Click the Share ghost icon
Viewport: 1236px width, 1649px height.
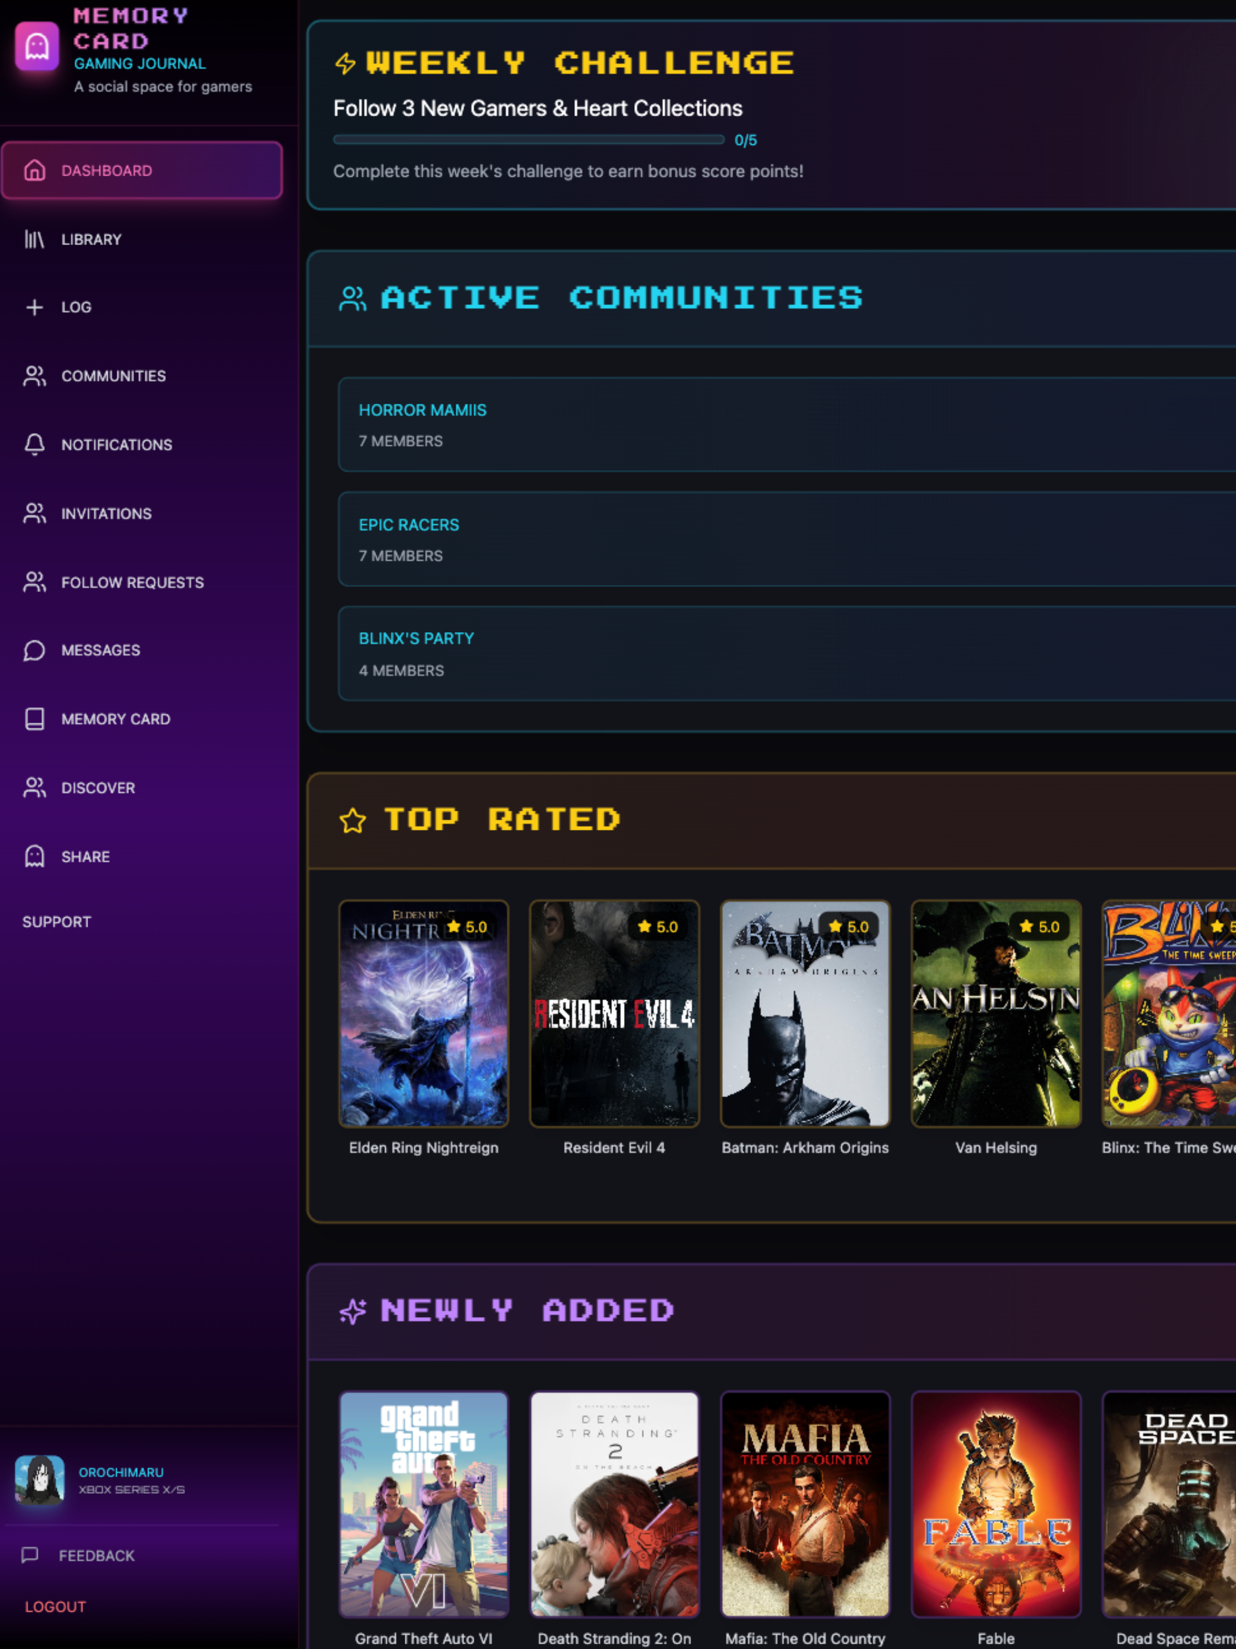34,856
